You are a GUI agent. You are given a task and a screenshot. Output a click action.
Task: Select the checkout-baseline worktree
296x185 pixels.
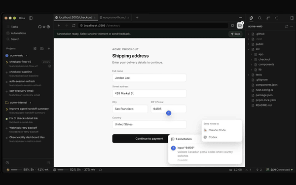click(28, 74)
